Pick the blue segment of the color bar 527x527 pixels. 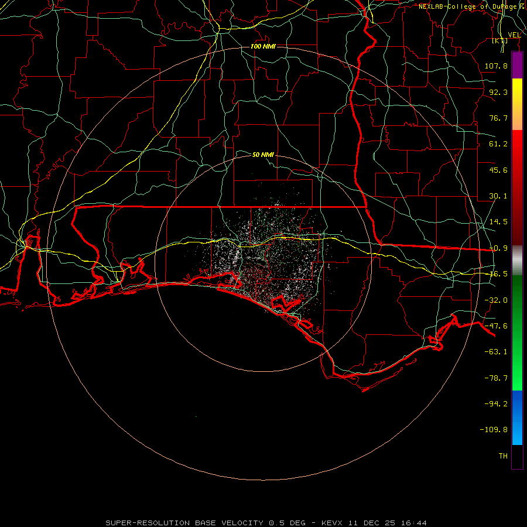click(x=517, y=418)
